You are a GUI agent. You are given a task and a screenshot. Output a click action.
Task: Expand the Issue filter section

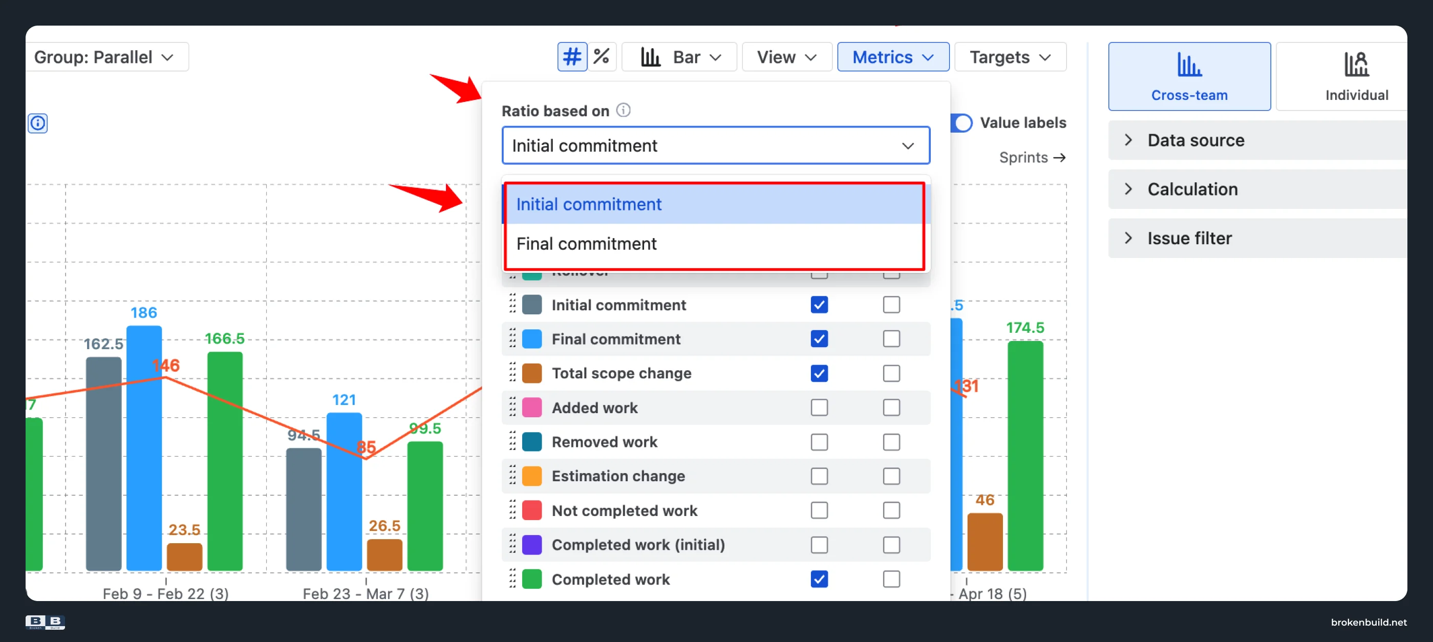[1257, 238]
